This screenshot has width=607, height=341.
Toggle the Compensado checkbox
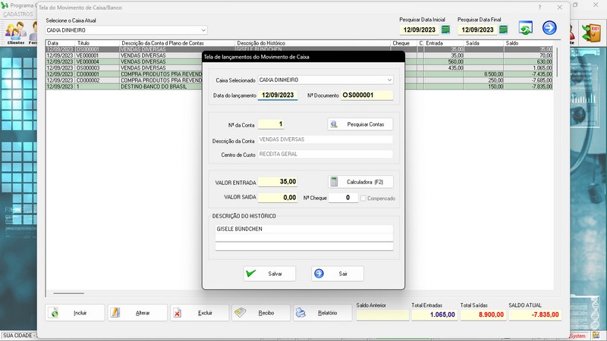363,199
